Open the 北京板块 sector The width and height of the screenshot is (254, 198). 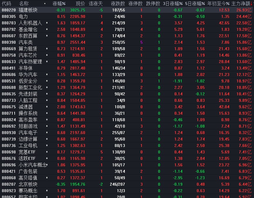[28, 185]
